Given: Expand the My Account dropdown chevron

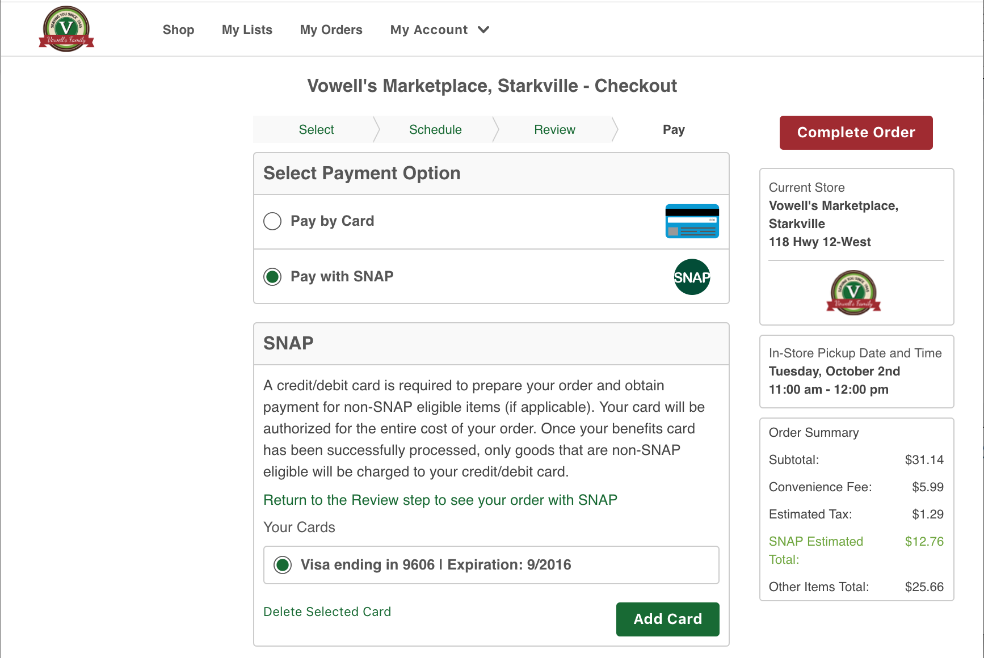Looking at the screenshot, I should 483,29.
